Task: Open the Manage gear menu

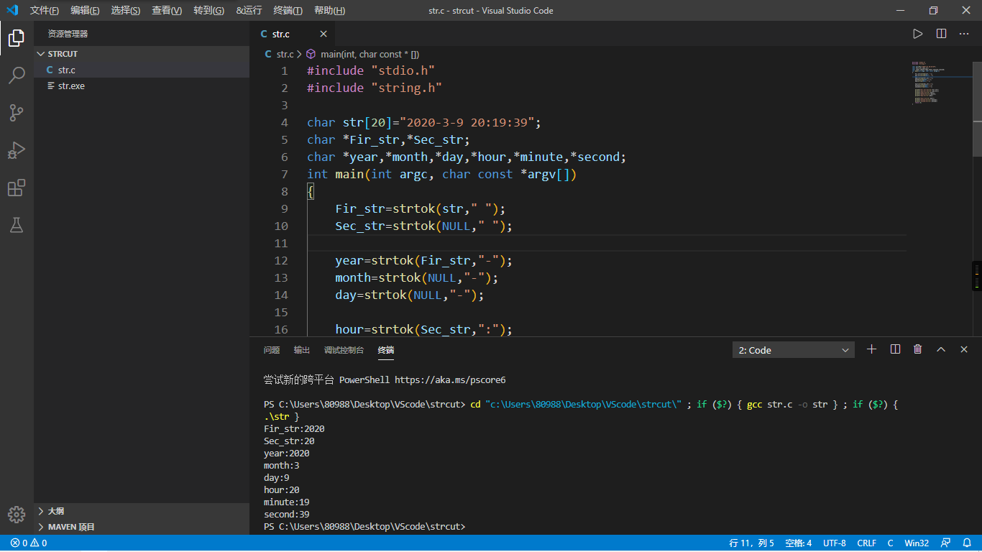Action: tap(17, 515)
